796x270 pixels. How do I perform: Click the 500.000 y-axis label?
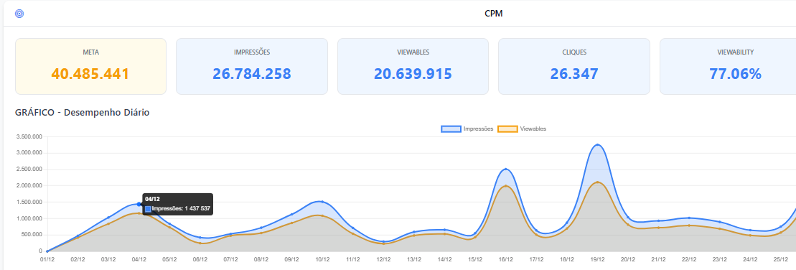pyautogui.click(x=32, y=235)
